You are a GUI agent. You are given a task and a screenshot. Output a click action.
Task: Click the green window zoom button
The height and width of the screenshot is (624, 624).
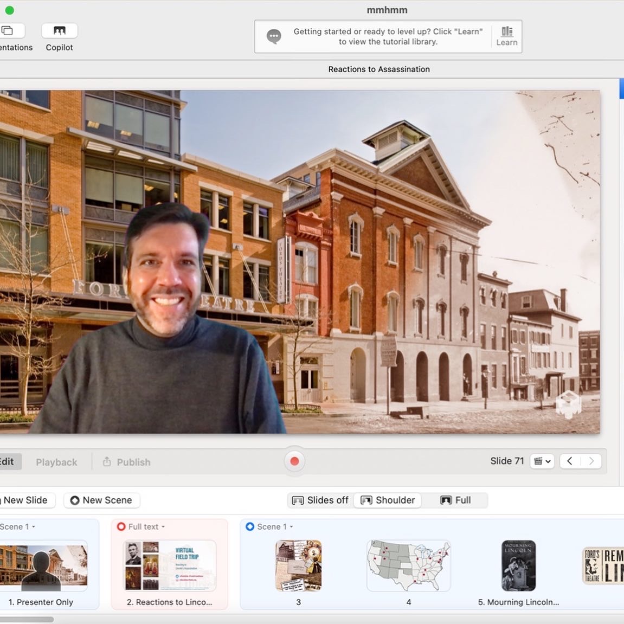tap(10, 10)
